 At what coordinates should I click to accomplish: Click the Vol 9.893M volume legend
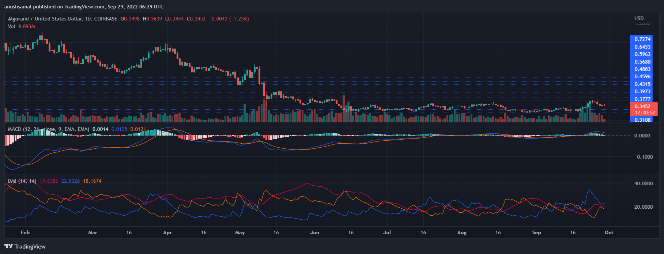pyautogui.click(x=22, y=26)
